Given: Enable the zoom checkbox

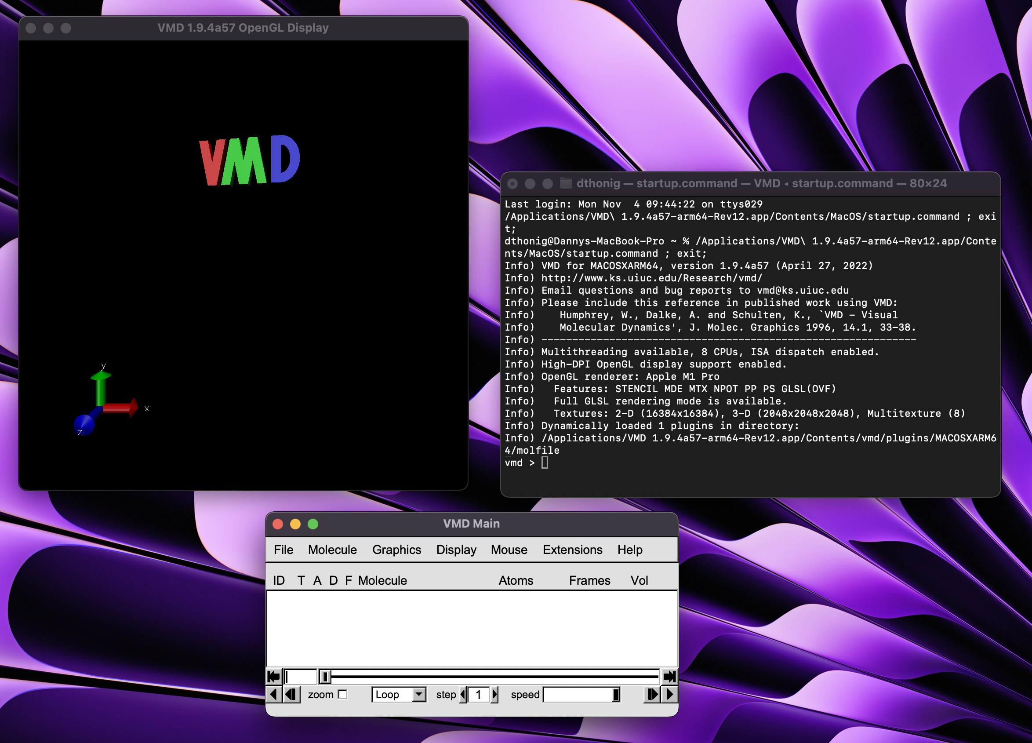Looking at the screenshot, I should click(343, 694).
